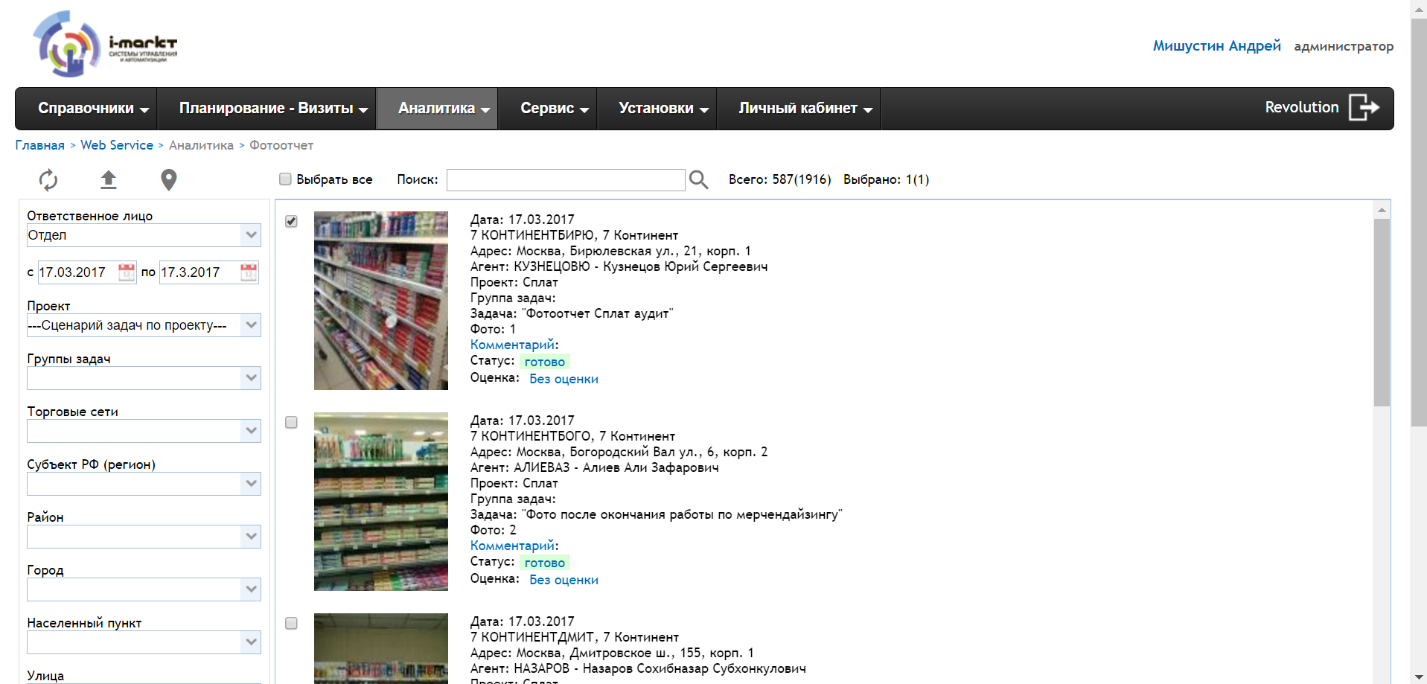Click the Фотоотчет breadcrumb text
The image size is (1427, 684).
[281, 145]
